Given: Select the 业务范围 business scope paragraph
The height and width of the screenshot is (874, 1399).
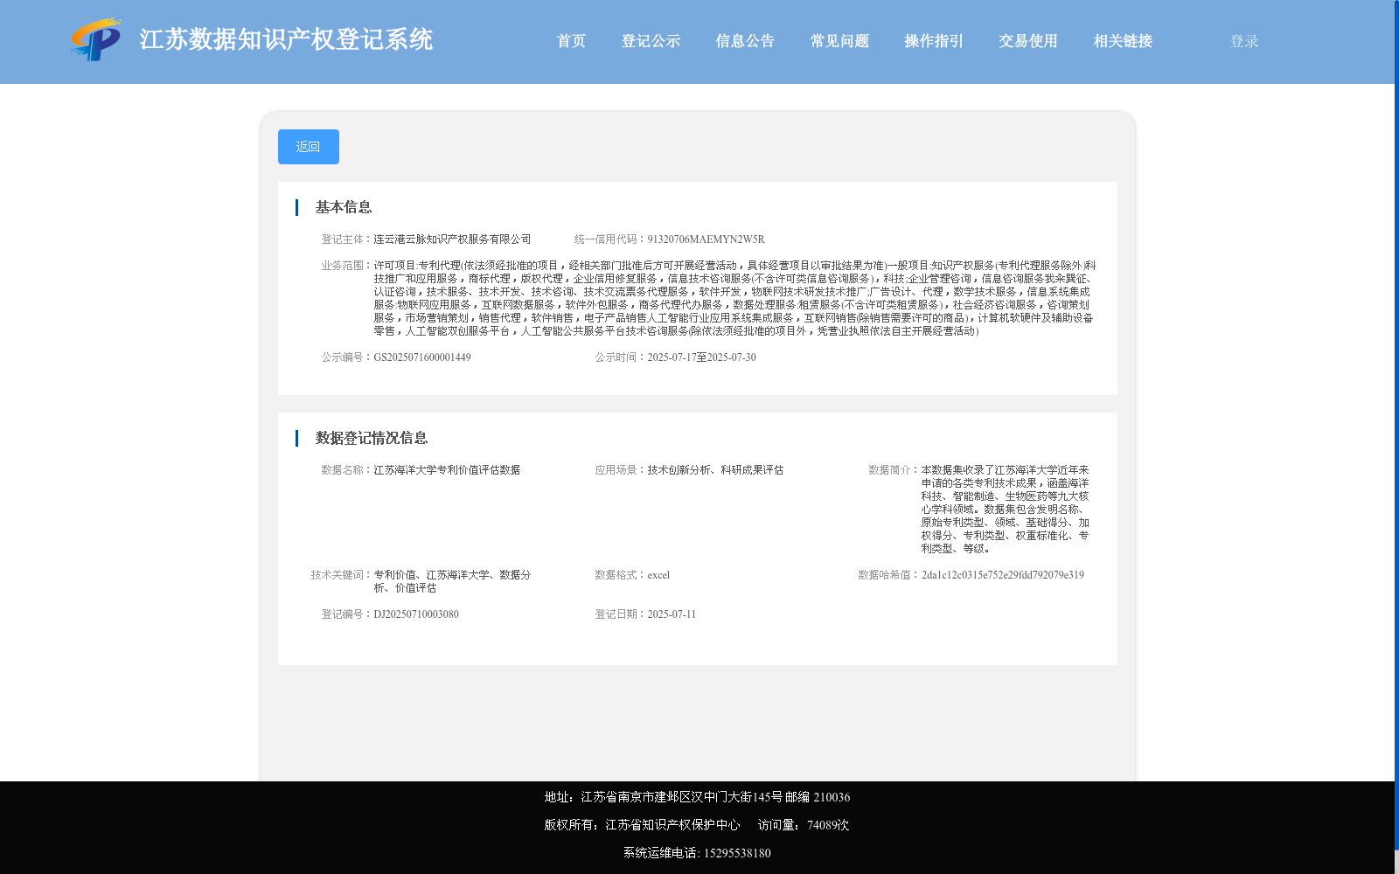Looking at the screenshot, I should point(734,298).
